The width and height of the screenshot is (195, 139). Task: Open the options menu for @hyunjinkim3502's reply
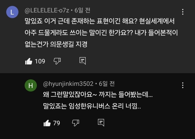click(x=183, y=85)
